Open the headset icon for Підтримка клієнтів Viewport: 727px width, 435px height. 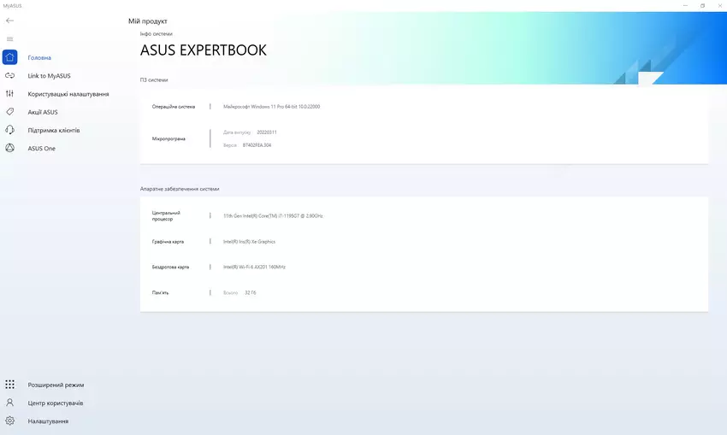click(9, 130)
